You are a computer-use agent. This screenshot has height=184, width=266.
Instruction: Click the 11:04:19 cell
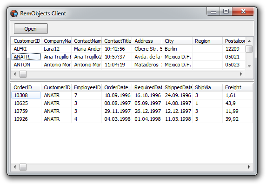point(117,65)
